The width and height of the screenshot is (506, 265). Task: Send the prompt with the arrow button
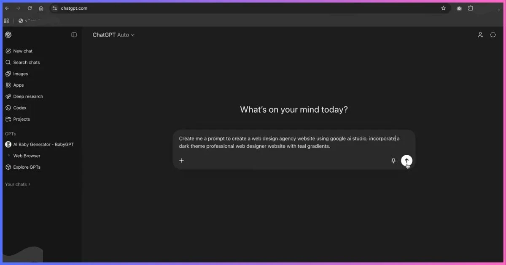[406, 161]
